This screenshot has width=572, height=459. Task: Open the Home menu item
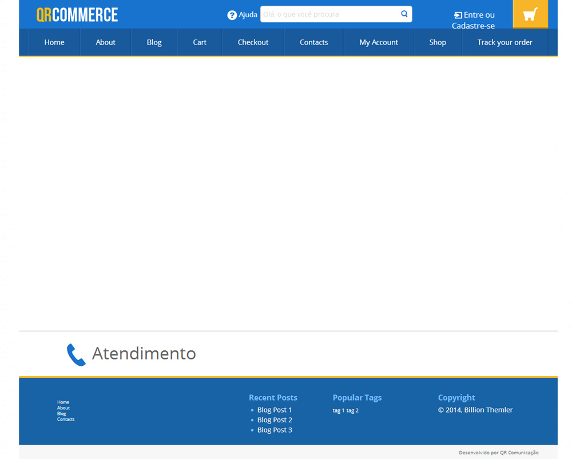click(54, 42)
